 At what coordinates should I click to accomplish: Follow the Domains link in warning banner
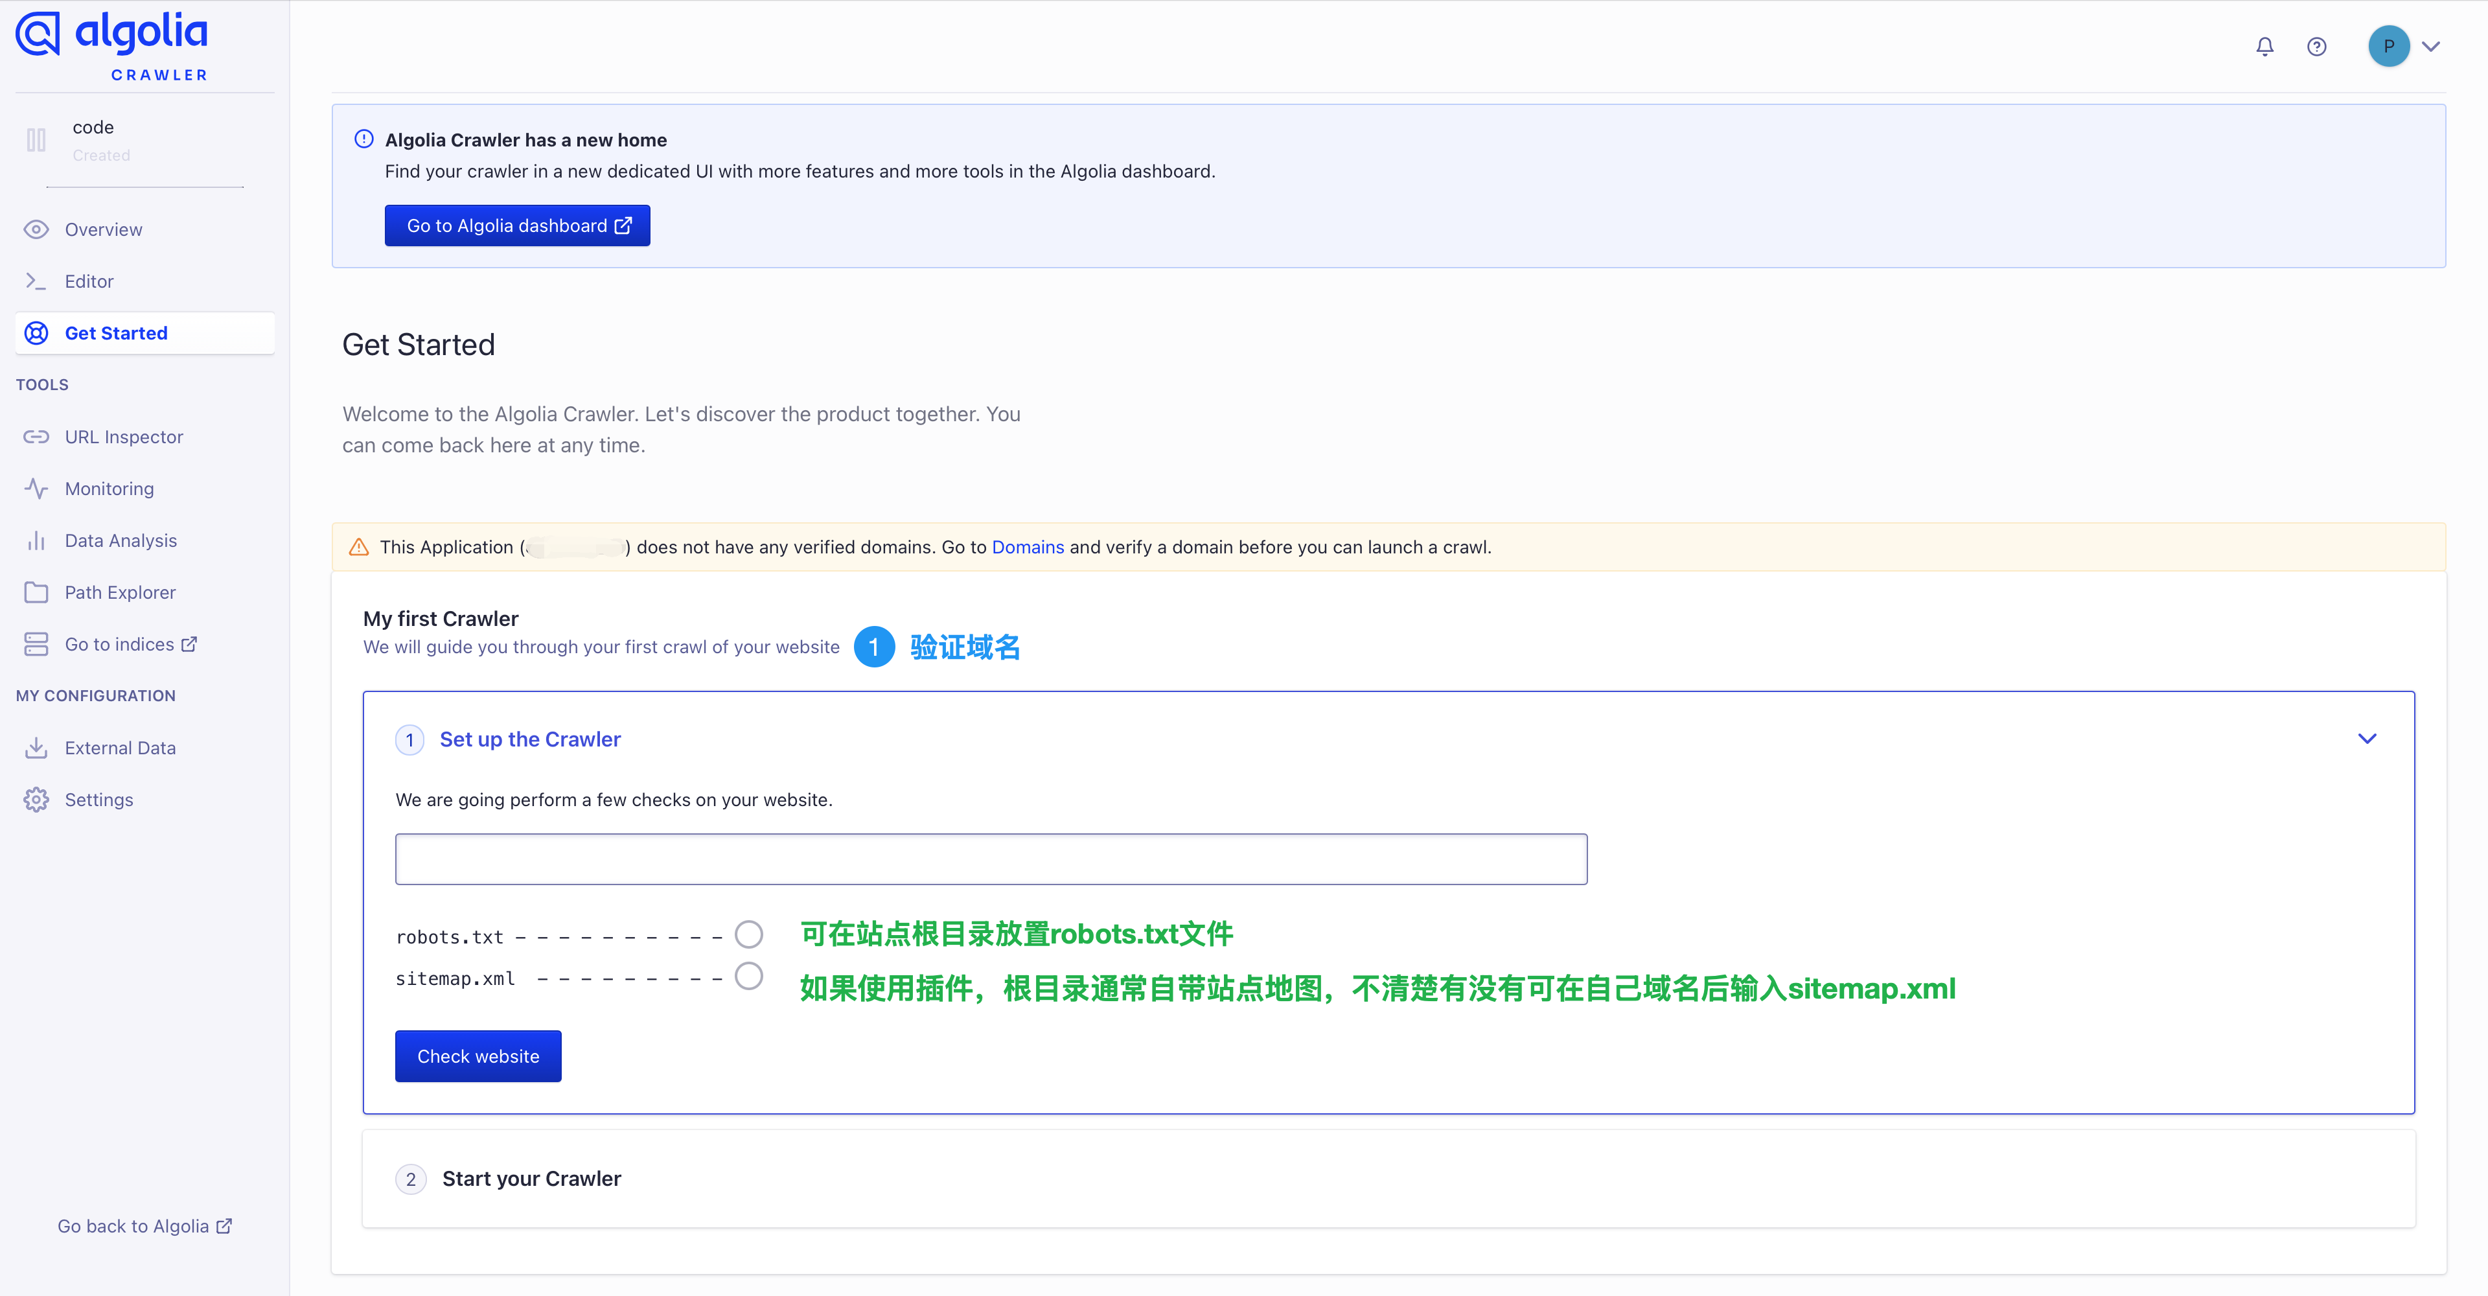(1027, 548)
